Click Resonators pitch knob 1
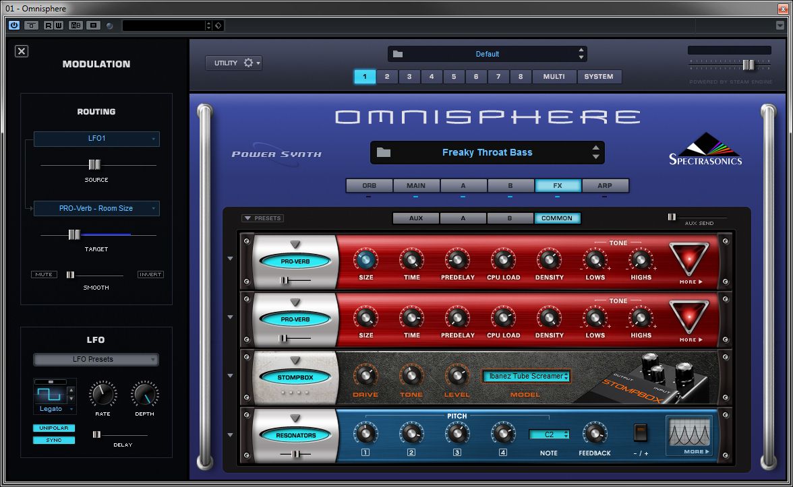The width and height of the screenshot is (793, 487). click(365, 434)
